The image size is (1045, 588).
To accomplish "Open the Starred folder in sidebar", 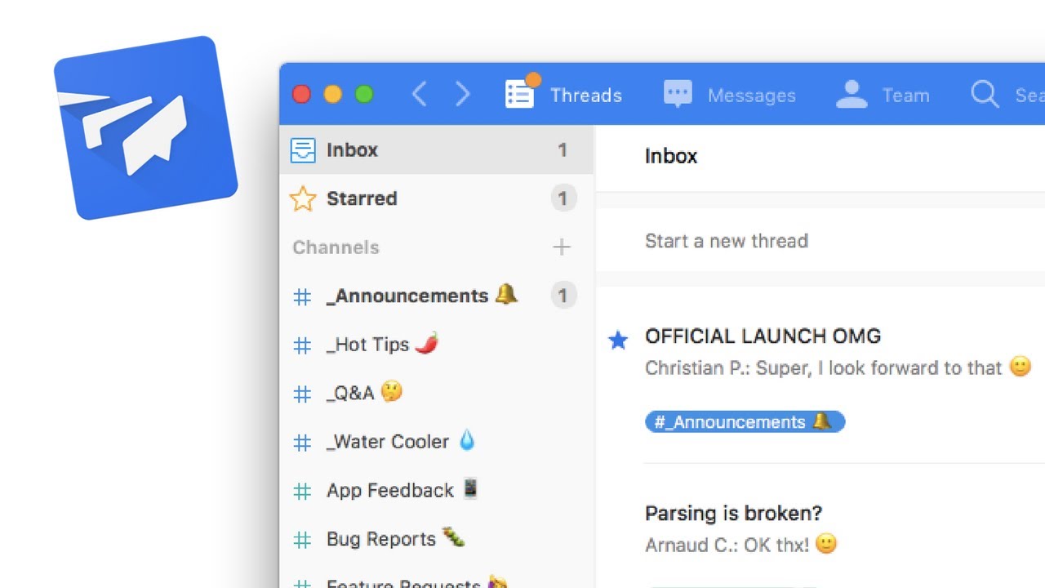I will point(436,198).
